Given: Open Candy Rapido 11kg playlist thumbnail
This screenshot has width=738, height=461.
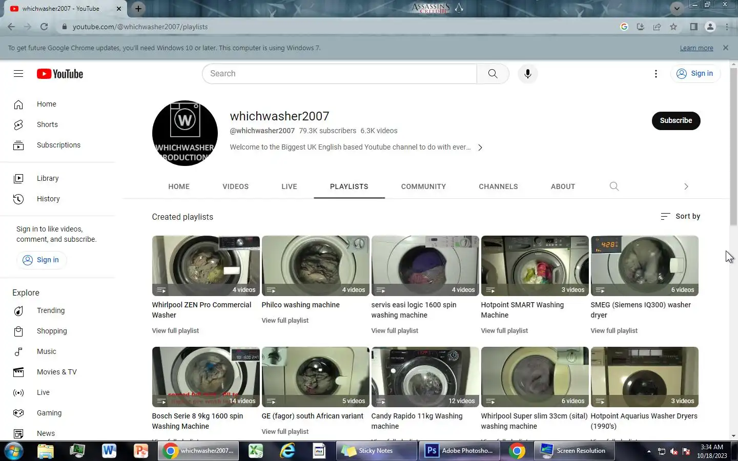Looking at the screenshot, I should (x=425, y=377).
